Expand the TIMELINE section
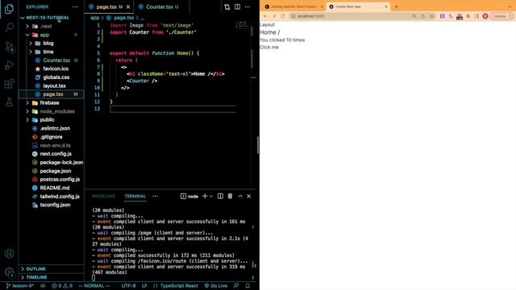 click(x=52, y=277)
